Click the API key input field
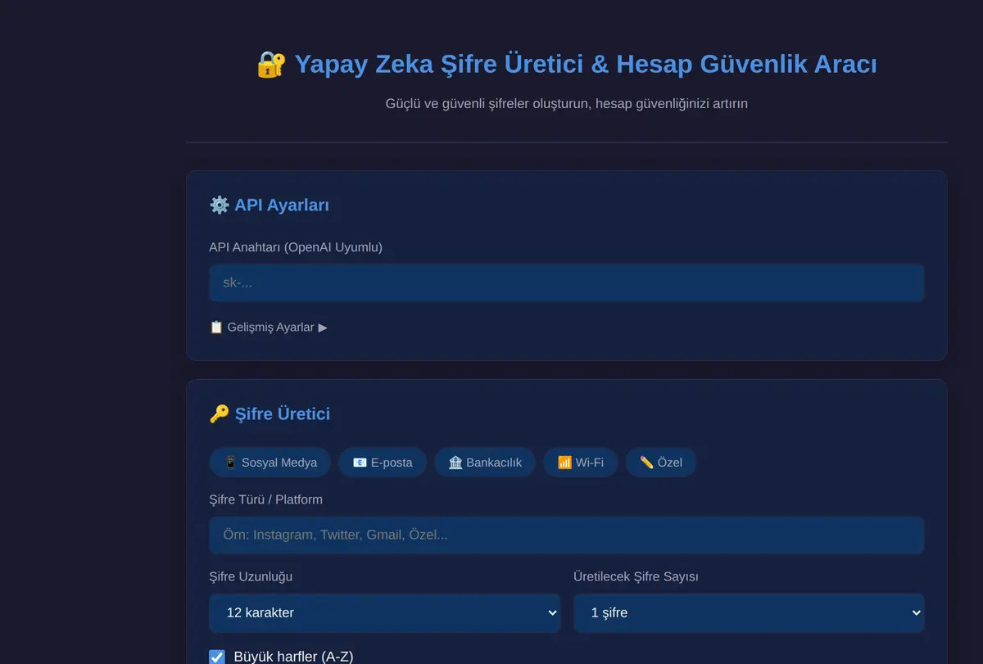This screenshot has height=664, width=983. pos(566,282)
